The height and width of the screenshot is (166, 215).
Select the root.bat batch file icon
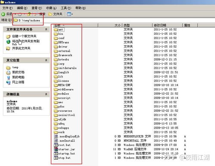coord(56,145)
